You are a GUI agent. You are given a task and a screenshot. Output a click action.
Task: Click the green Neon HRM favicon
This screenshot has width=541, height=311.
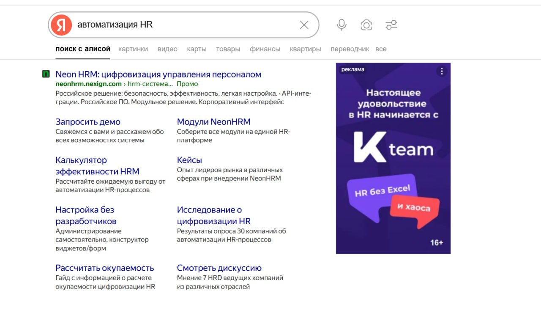46,74
